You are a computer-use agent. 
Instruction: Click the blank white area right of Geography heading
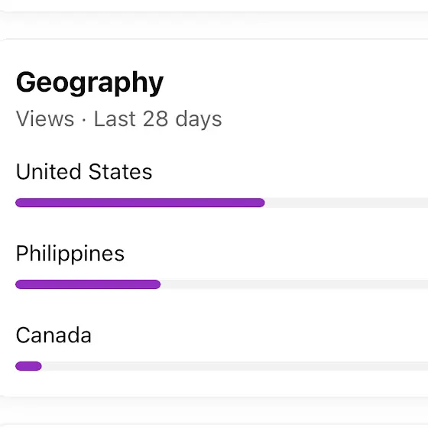(295, 83)
